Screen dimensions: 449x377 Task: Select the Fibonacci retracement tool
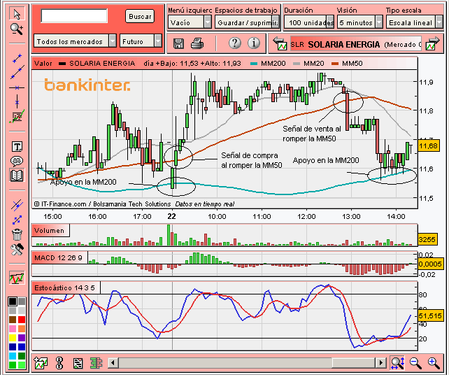(x=17, y=117)
